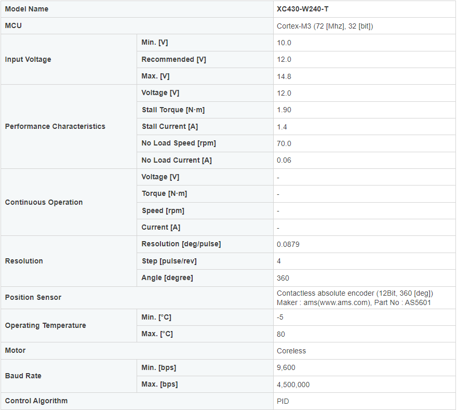Click the Position Sensor encoder description text
The height and width of the screenshot is (410, 457).
[x=355, y=298]
